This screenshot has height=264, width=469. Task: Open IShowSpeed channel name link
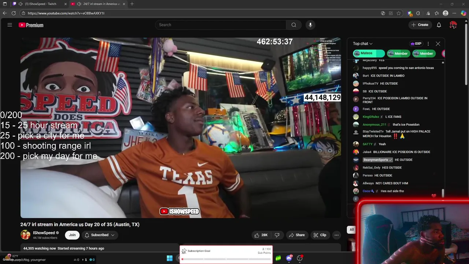click(44, 233)
